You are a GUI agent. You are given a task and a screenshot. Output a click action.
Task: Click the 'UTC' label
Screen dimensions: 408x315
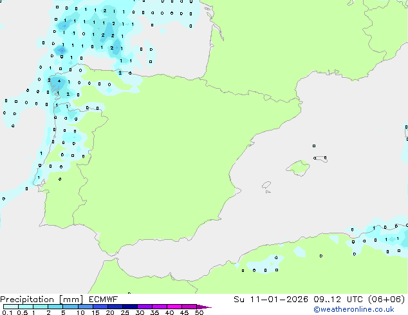355,300
